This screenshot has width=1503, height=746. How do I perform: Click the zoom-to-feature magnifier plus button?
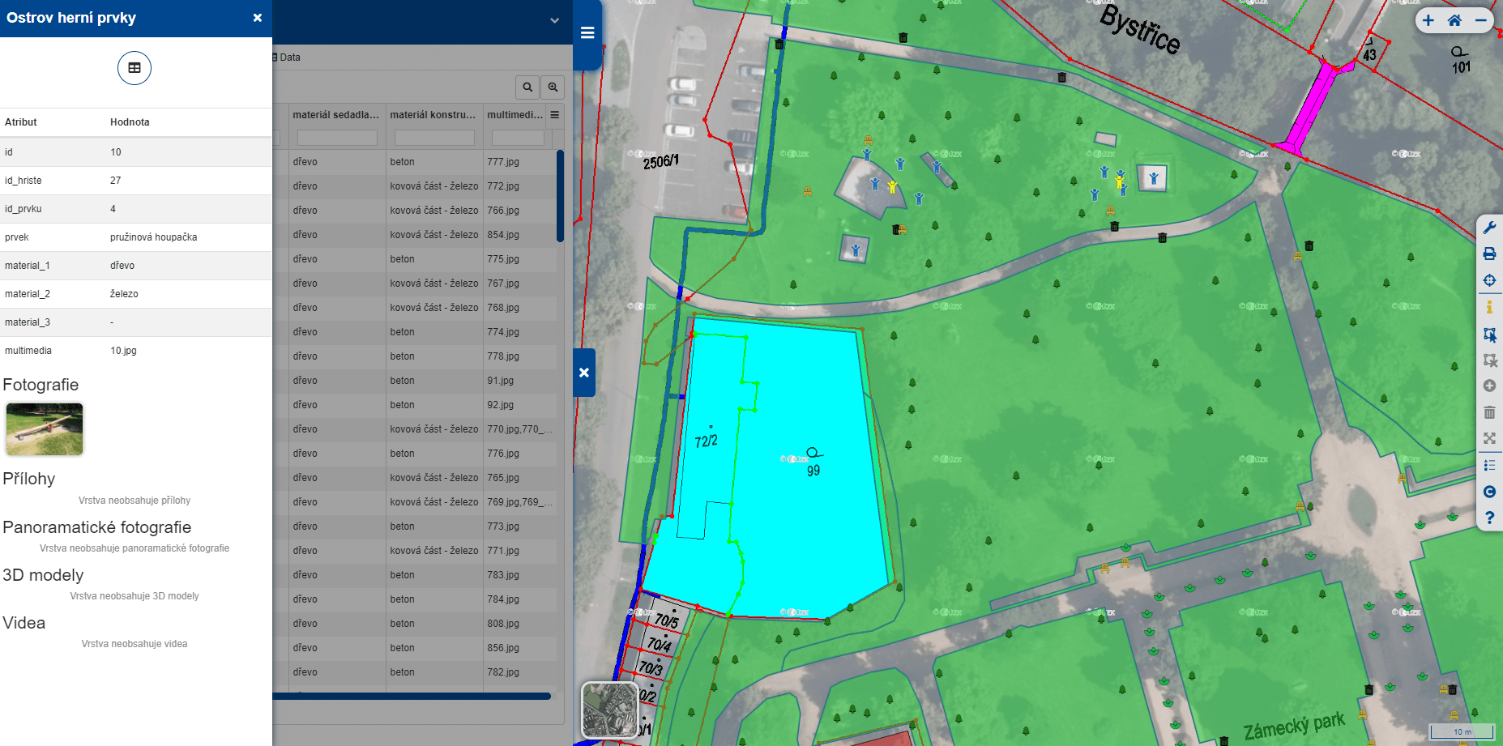coord(553,87)
